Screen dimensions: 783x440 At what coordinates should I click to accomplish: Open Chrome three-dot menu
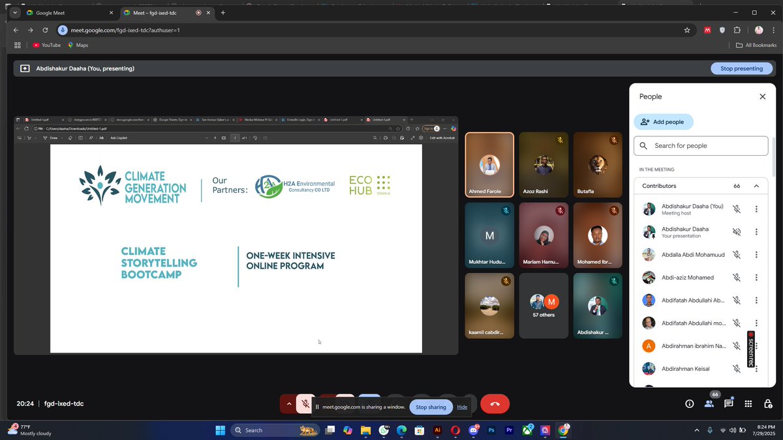(x=773, y=30)
